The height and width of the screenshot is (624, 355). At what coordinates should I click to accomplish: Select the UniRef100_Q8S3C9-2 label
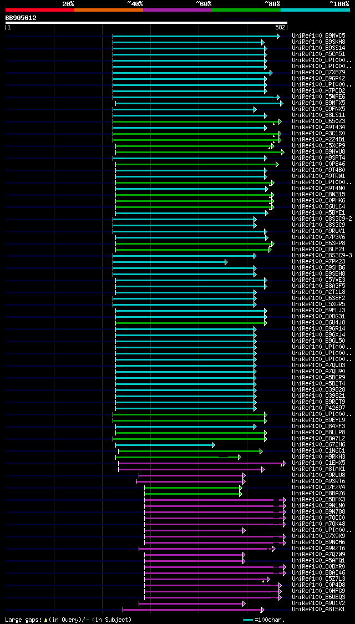click(322, 219)
